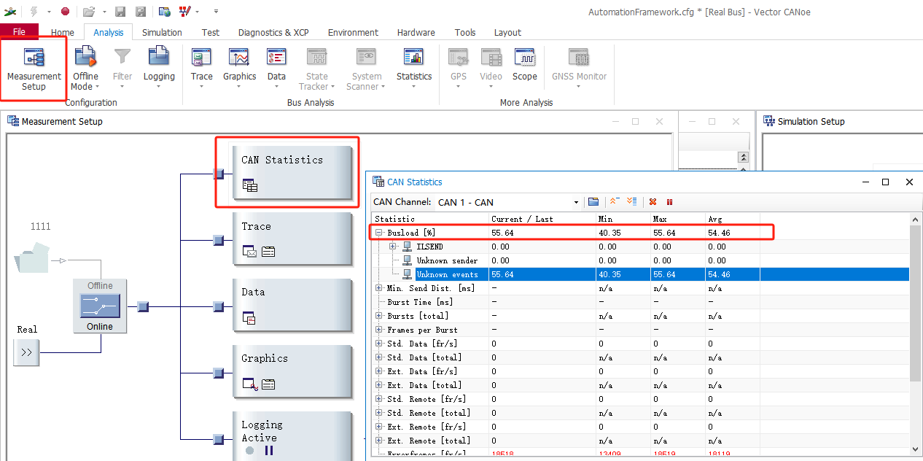
Task: Toggle the connection node before CAN Statistics block
Action: point(218,174)
